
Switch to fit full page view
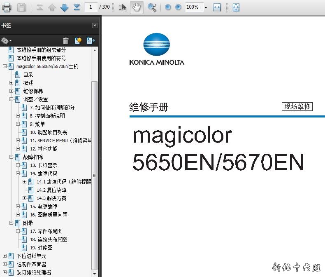pos(236,7)
